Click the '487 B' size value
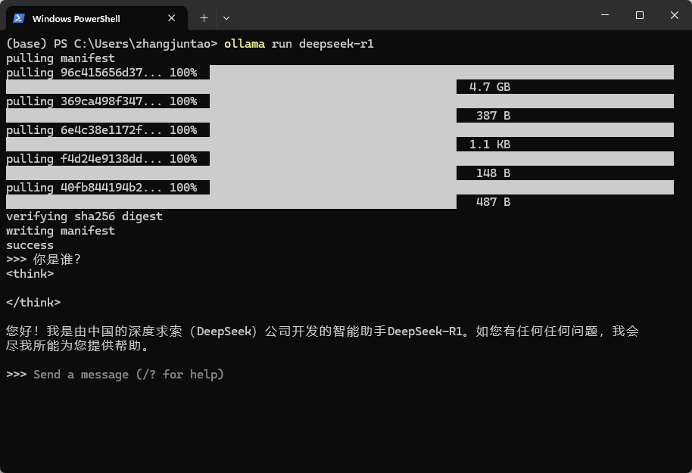Image resolution: width=692 pixels, height=473 pixels. coord(494,201)
